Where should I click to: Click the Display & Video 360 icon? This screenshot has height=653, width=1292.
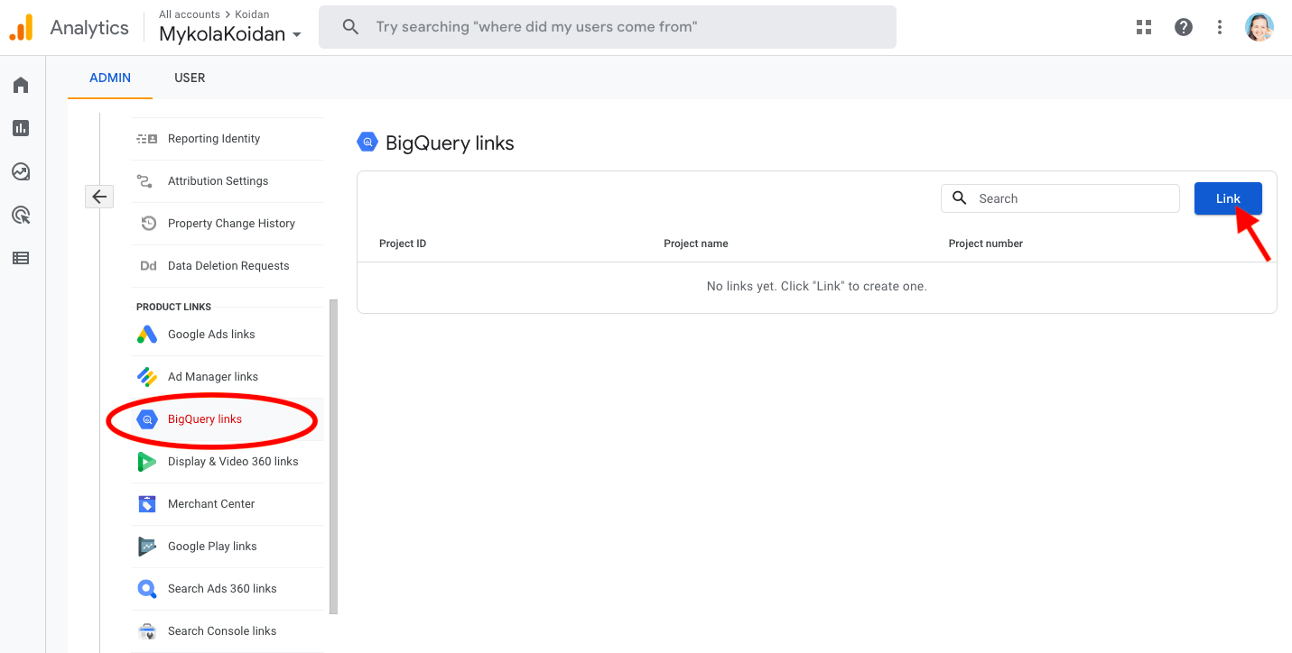coord(147,462)
